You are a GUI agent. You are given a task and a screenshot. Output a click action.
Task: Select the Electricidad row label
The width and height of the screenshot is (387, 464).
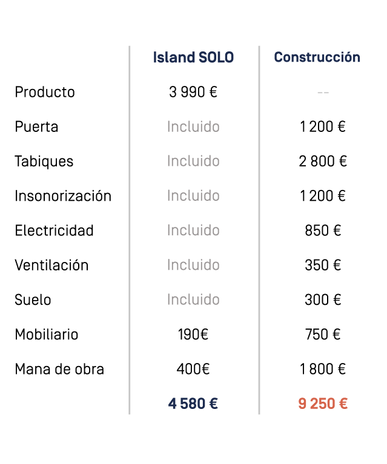(x=54, y=230)
